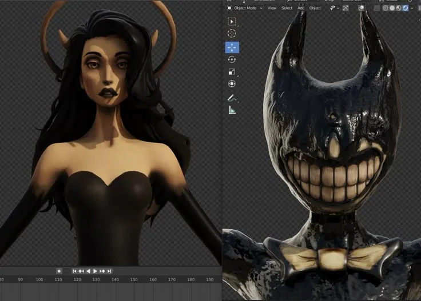Choose the Measure tool
Image resolution: width=421 pixels, height=301 pixels.
pyautogui.click(x=232, y=110)
